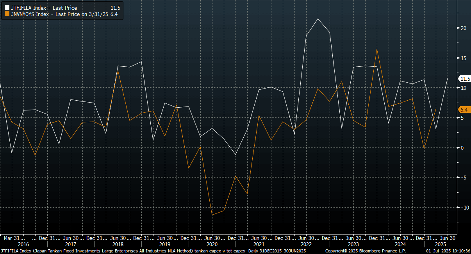Click the 5 label on the y-axis
Viewport: 471px width, 254px height.
pyautogui.click(x=462, y=118)
